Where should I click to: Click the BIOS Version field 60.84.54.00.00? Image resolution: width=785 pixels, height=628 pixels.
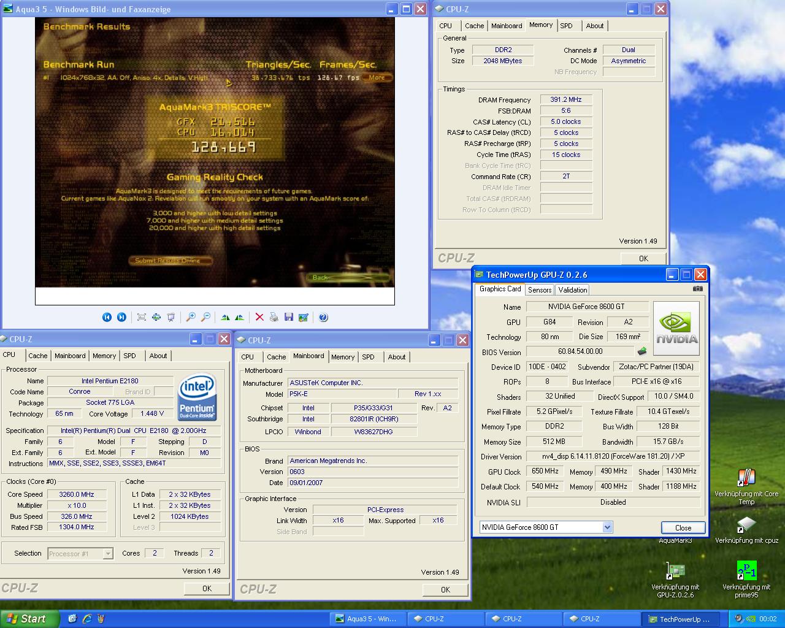pos(580,351)
